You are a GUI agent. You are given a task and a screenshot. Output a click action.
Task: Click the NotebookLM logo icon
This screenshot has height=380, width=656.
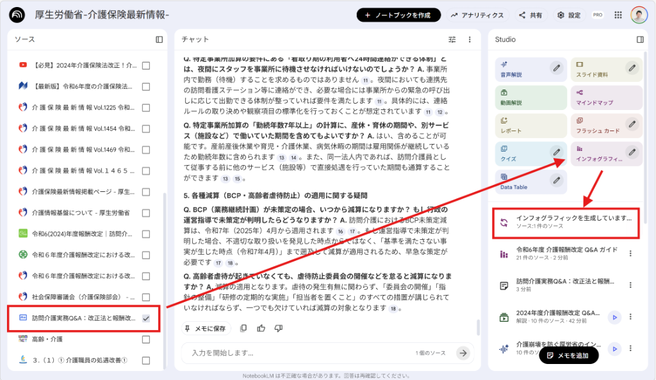[x=17, y=15]
